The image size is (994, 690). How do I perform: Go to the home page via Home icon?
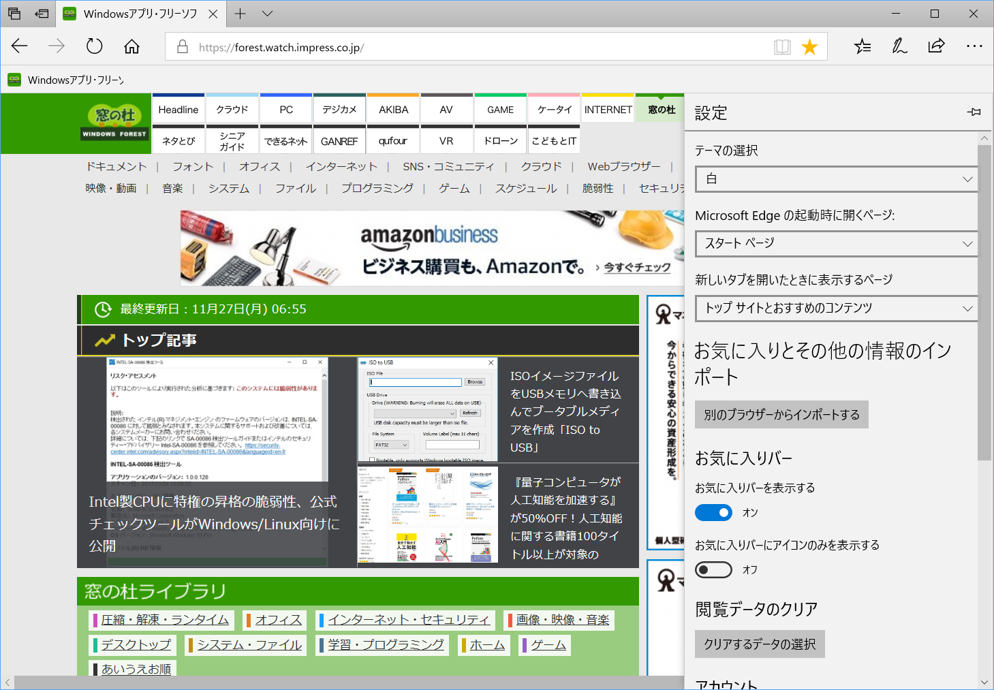click(x=131, y=46)
